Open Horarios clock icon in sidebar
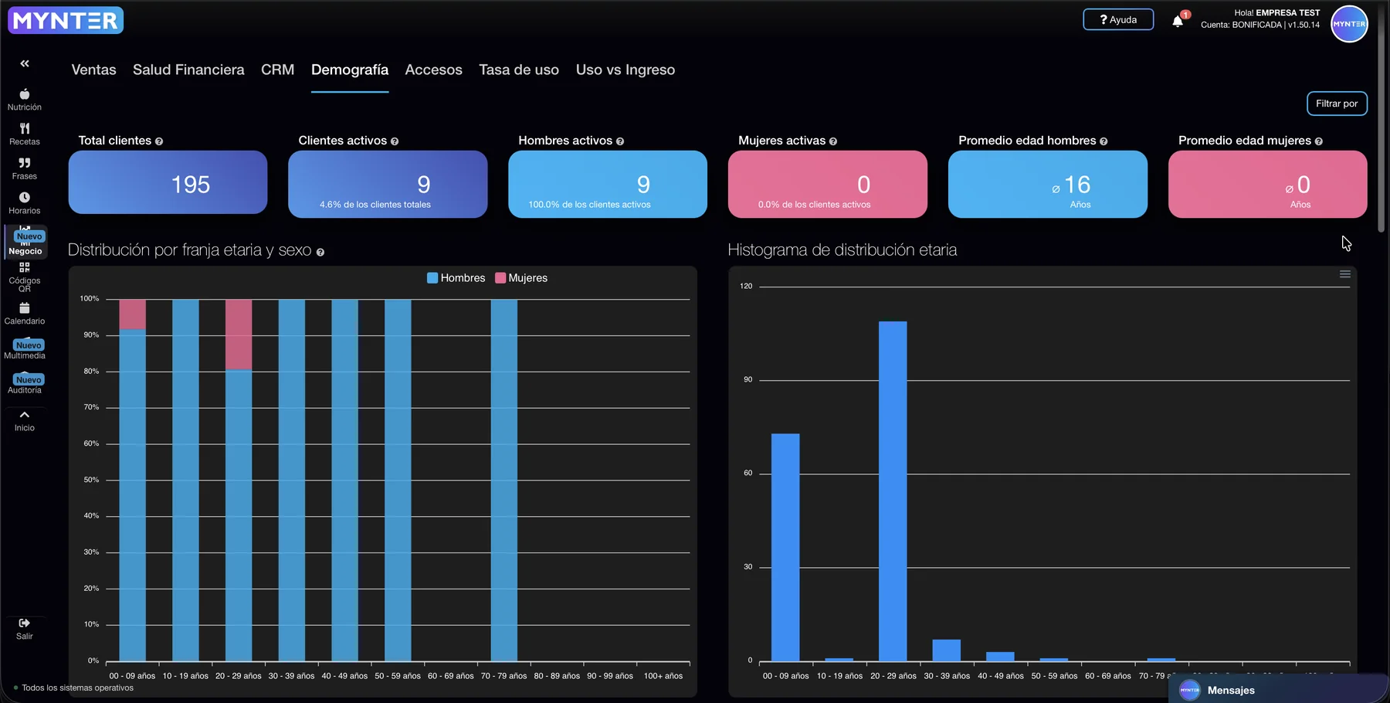1390x703 pixels. point(25,203)
